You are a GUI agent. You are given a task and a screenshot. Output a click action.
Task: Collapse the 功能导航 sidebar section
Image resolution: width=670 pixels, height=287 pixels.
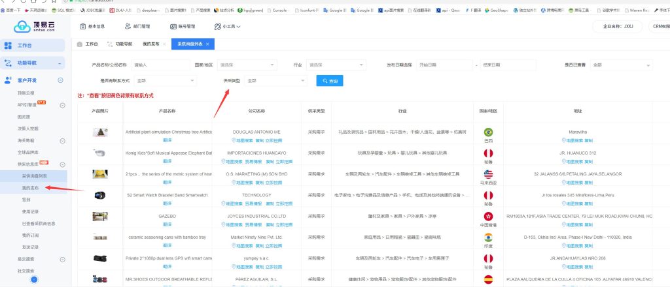tap(60, 63)
